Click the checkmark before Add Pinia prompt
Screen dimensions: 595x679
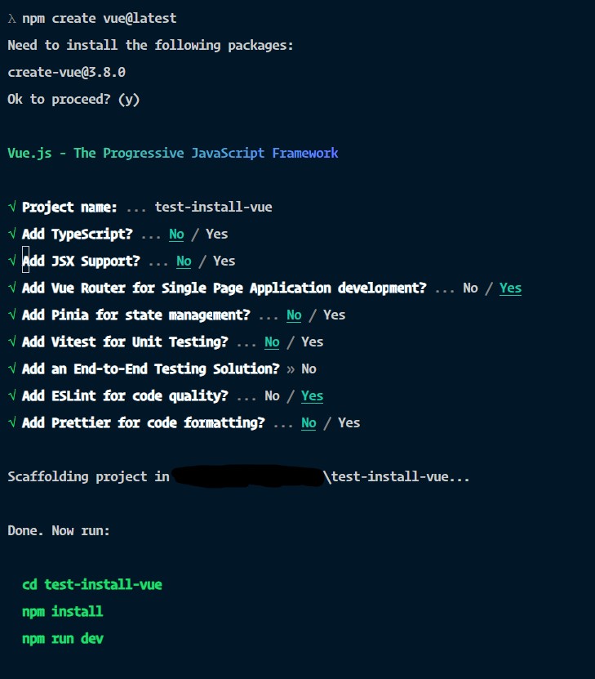12,315
